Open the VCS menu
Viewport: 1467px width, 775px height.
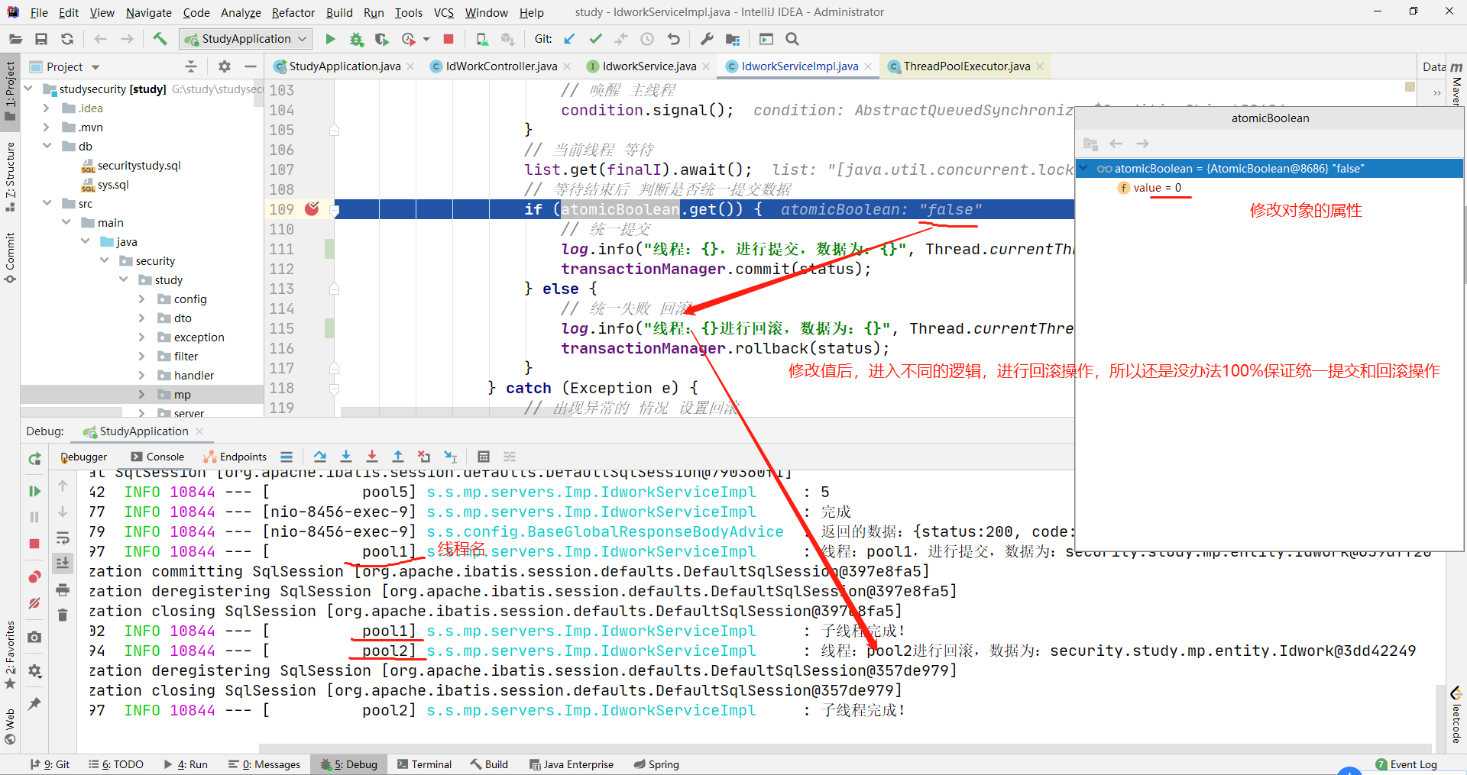tap(443, 12)
